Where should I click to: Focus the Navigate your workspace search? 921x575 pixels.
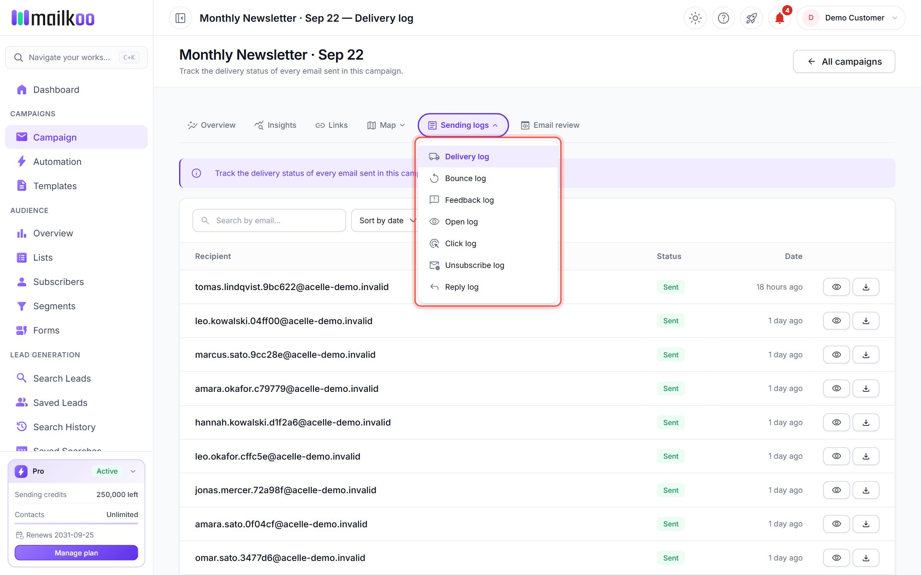(76, 57)
